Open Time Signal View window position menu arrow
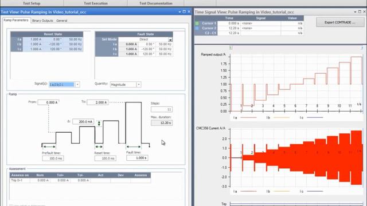 355,11
